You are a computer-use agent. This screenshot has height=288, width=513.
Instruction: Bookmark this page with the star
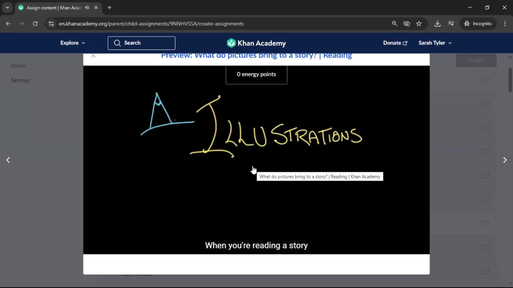pyautogui.click(x=419, y=24)
